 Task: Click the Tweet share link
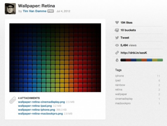125,38
